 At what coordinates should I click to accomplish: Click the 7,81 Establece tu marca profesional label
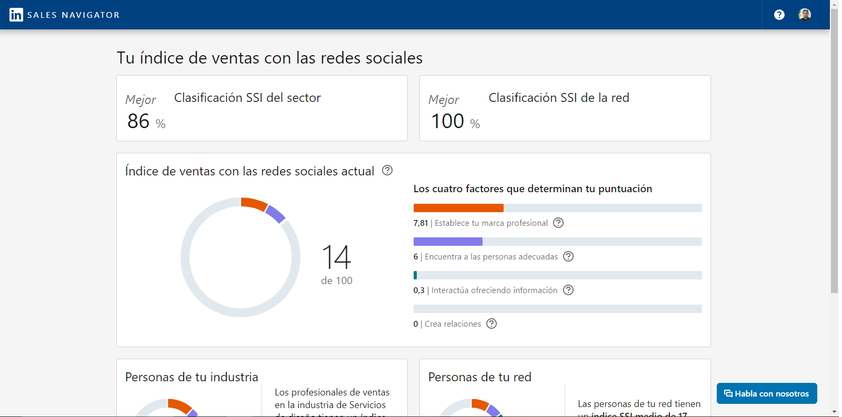click(x=480, y=223)
